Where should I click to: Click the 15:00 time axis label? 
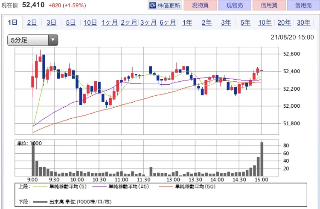click(x=262, y=180)
